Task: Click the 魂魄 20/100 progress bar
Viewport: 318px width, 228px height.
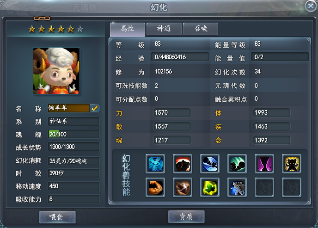Action: [74, 134]
